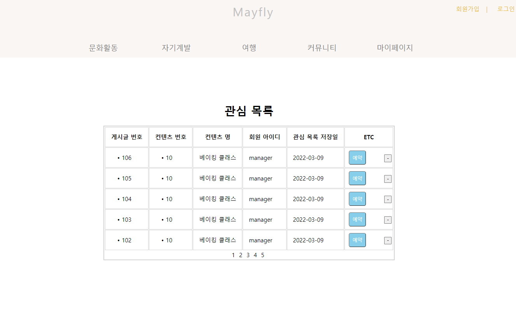Viewport: 516px width, 326px height.
Task: Open the 문화활동 menu
Action: [x=103, y=48]
